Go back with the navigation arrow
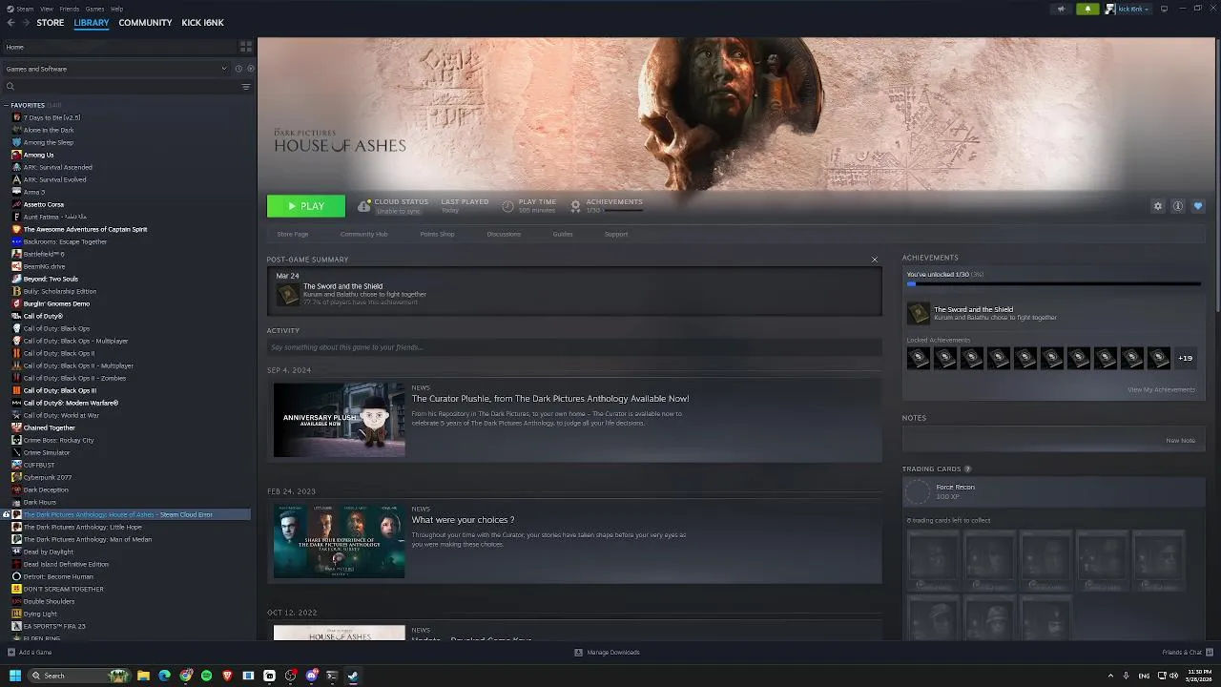The image size is (1221, 687). [x=11, y=23]
